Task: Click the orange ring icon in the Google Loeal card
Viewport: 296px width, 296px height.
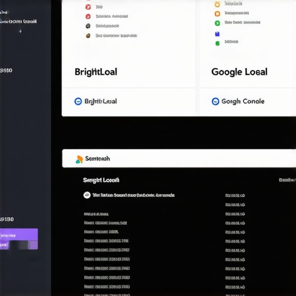Action: pos(217,13)
